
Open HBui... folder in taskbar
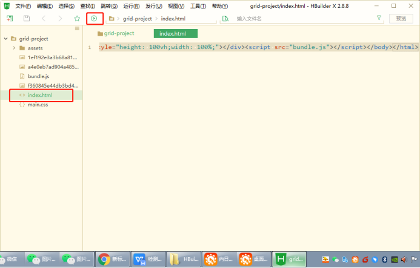tap(184, 259)
